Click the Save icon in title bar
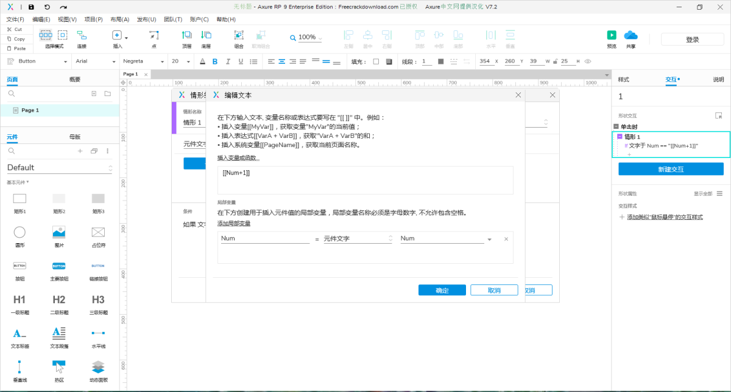 click(x=31, y=7)
